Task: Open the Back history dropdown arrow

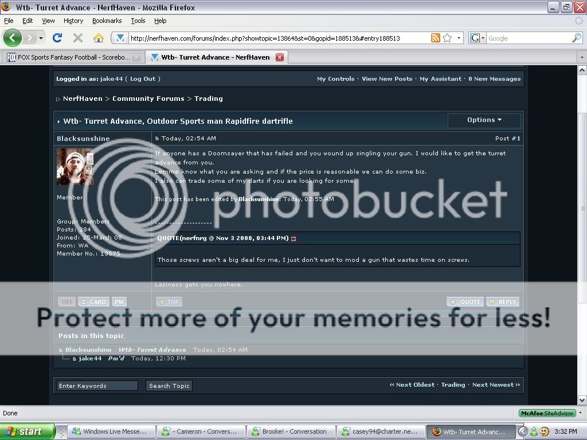Action: pyautogui.click(x=41, y=38)
